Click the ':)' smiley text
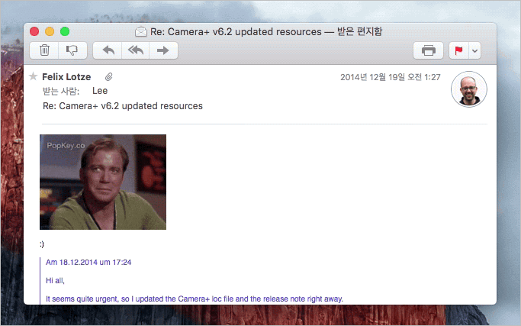The image size is (521, 326). pos(42,244)
